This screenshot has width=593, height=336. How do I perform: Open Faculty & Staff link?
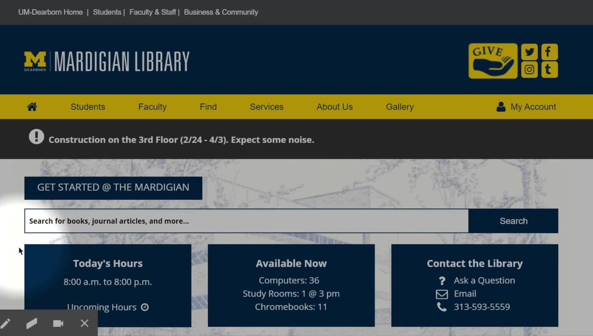(152, 12)
